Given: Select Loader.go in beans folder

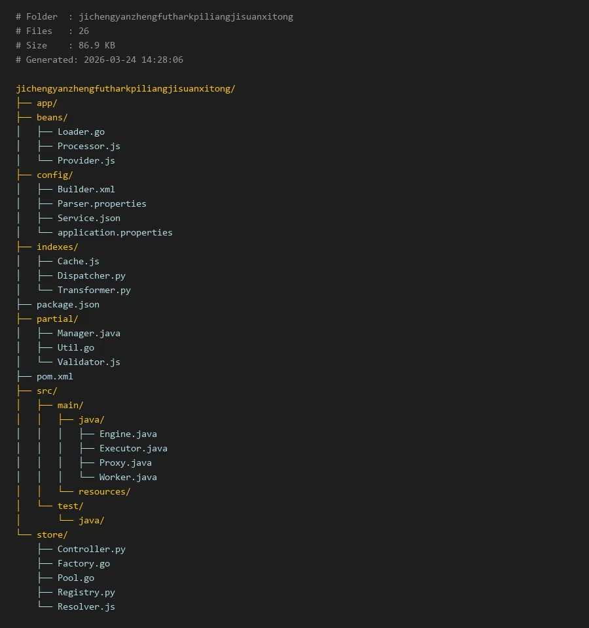Looking at the screenshot, I should (x=80, y=131).
